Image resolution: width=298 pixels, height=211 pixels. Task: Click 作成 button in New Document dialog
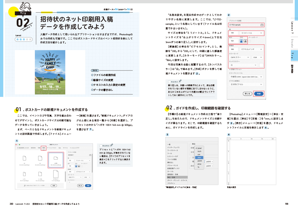(x=88, y=186)
